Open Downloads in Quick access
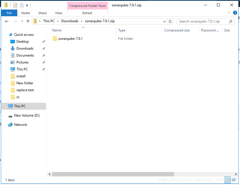240x185 pixels. click(25, 48)
